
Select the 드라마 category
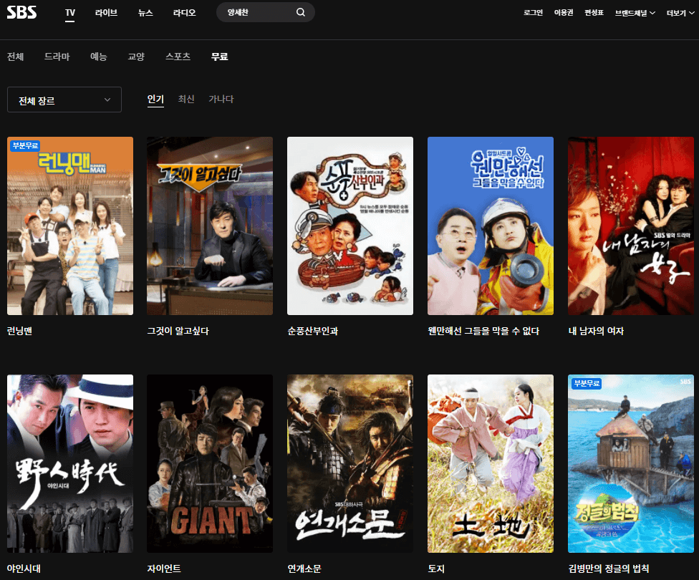tap(57, 57)
